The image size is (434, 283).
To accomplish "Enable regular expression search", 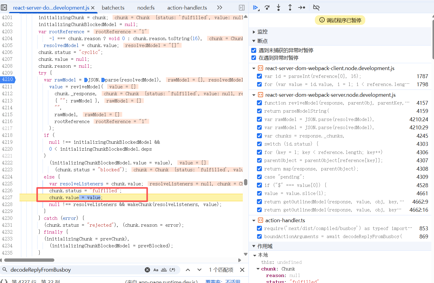I will tap(172, 270).
